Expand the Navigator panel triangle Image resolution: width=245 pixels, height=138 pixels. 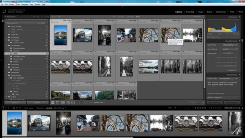pos(5,16)
